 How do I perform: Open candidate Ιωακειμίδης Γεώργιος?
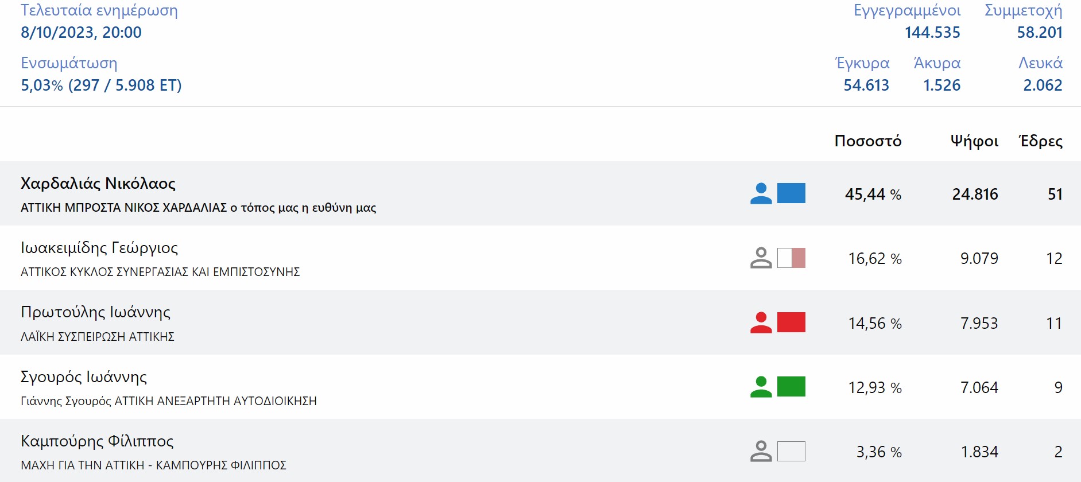pos(99,248)
